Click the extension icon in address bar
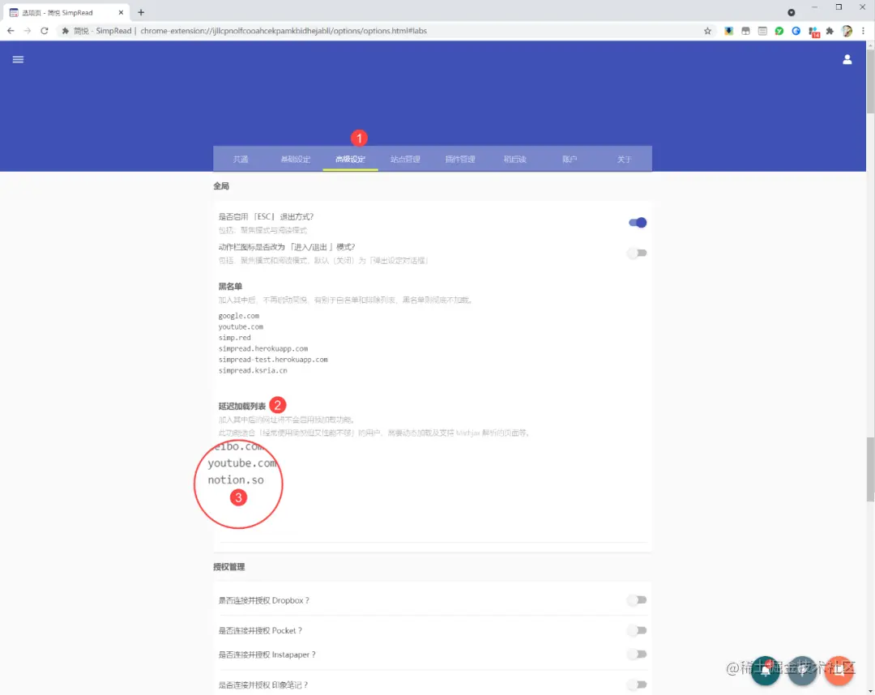This screenshot has width=875, height=695. (66, 31)
